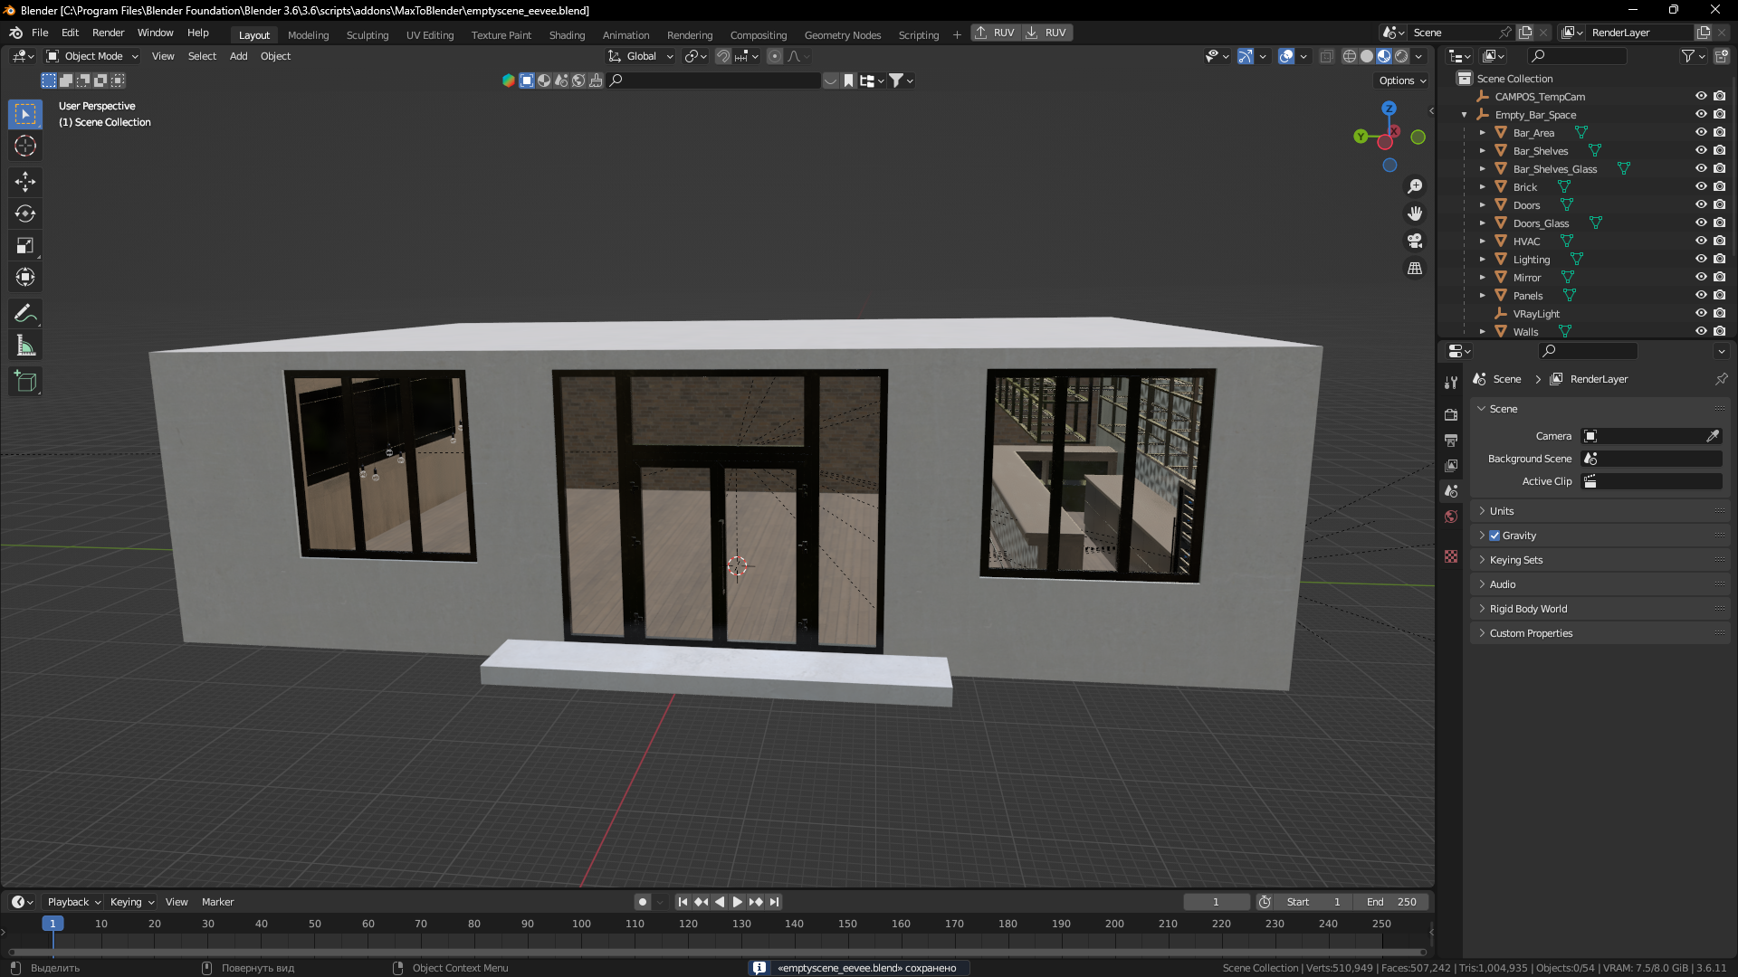Image resolution: width=1738 pixels, height=977 pixels.
Task: Hide the HVAC collection in viewport
Action: [x=1701, y=241]
